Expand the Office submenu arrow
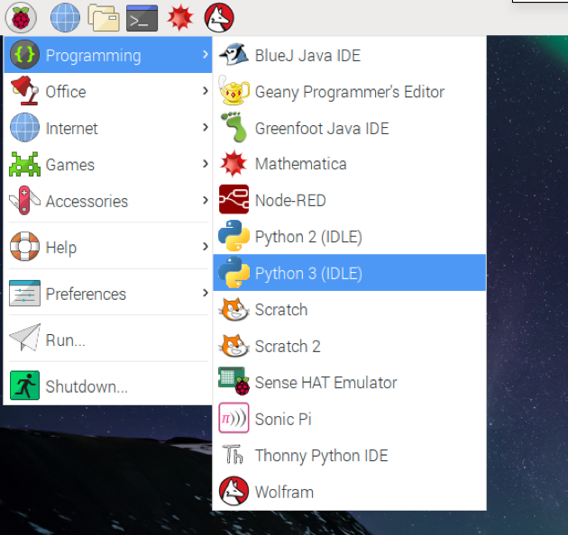 [x=205, y=90]
